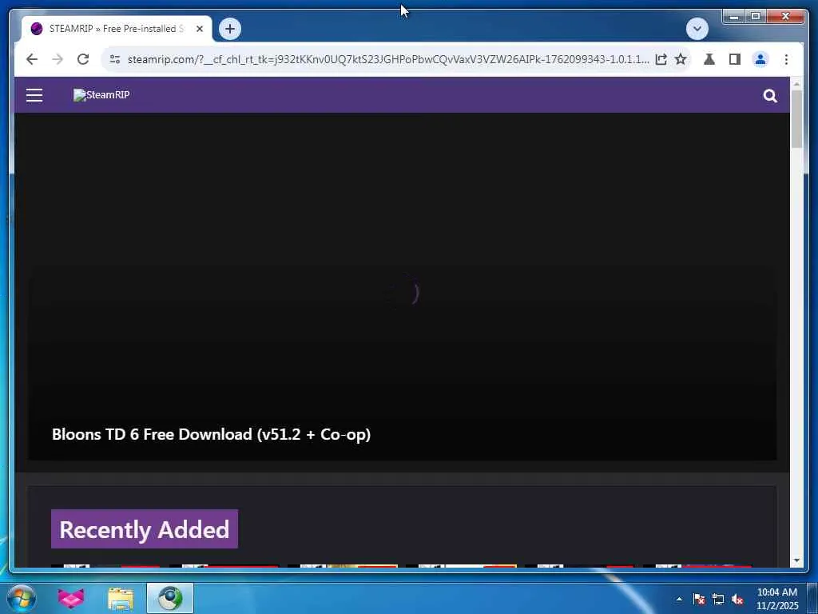The height and width of the screenshot is (614, 818).
Task: Click the page scrollbar thumb
Action: coord(796,119)
